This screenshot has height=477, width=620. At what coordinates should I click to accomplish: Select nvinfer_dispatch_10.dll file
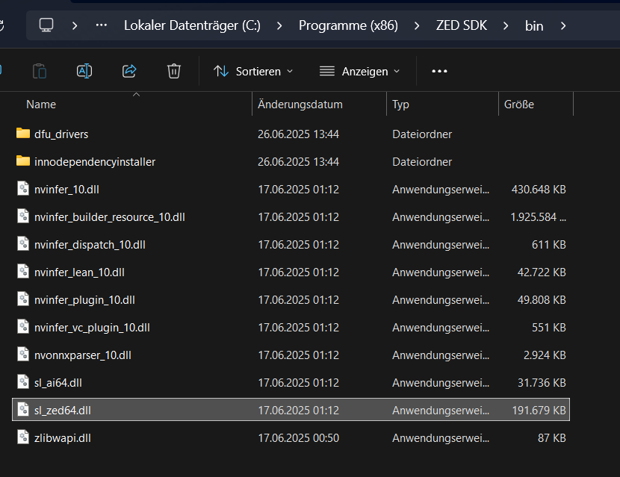point(291,245)
